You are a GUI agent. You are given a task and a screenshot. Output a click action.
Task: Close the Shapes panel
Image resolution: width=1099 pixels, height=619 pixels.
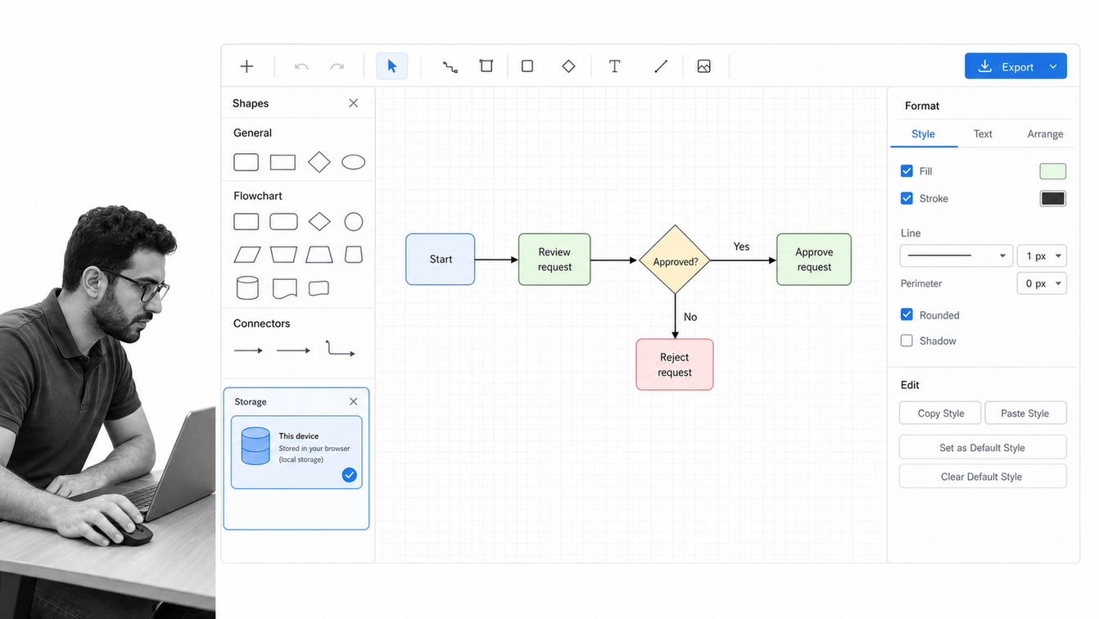click(353, 103)
